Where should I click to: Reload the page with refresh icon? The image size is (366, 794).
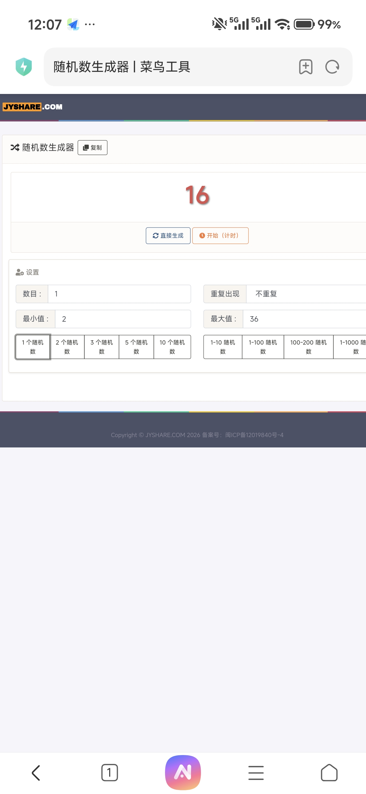tap(332, 66)
